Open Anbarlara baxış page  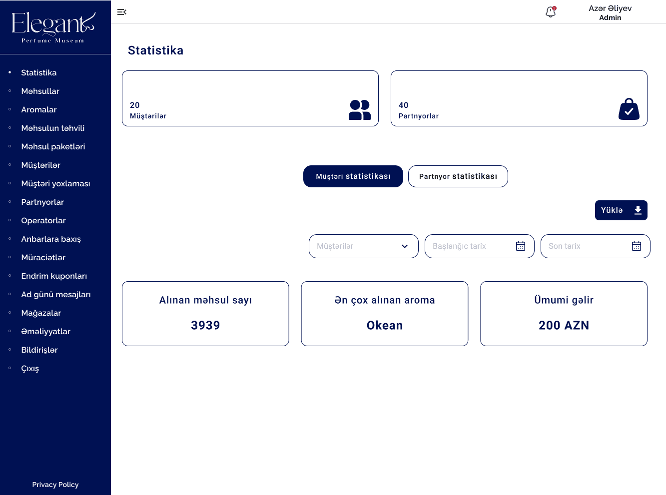click(x=51, y=239)
